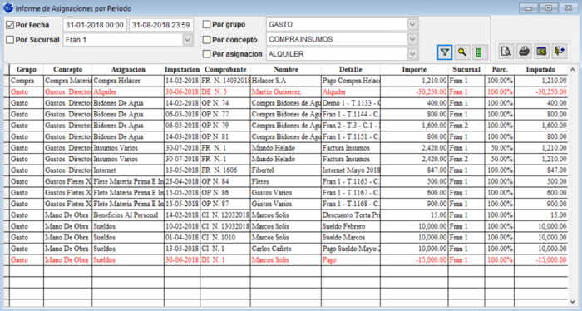
Task: Export the grid using the spreadsheet icon
Action: click(541, 52)
